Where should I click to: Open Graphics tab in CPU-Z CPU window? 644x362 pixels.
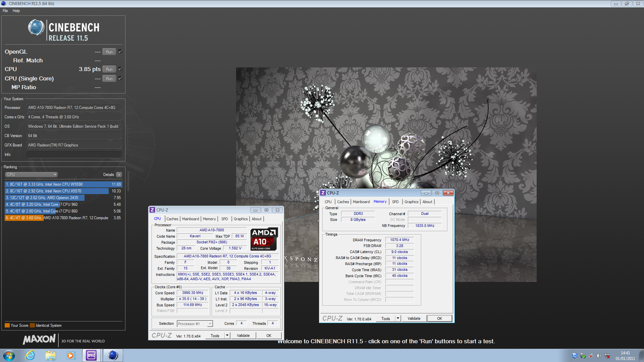(x=241, y=219)
